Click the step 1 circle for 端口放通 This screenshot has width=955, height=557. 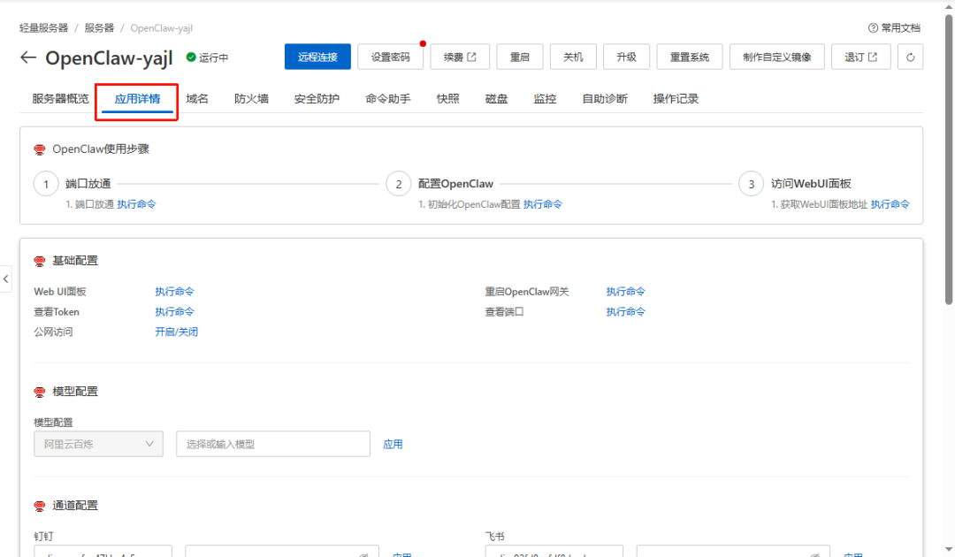46,184
